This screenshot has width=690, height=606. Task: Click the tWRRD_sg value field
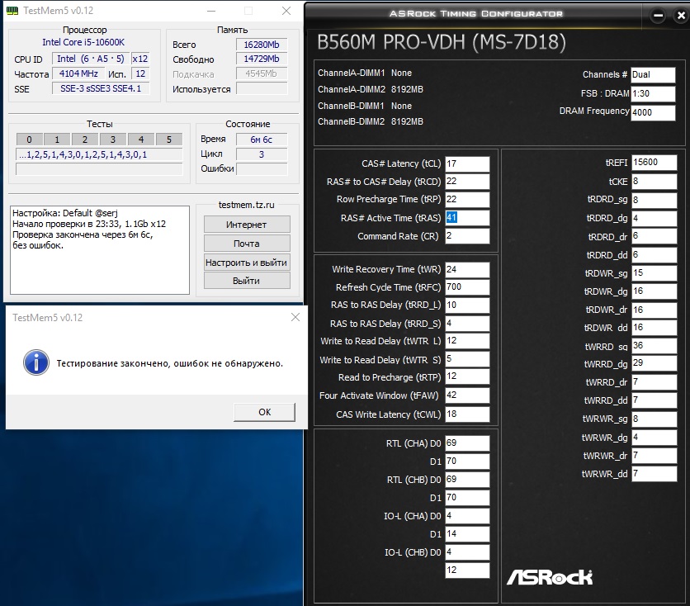pyautogui.click(x=654, y=345)
